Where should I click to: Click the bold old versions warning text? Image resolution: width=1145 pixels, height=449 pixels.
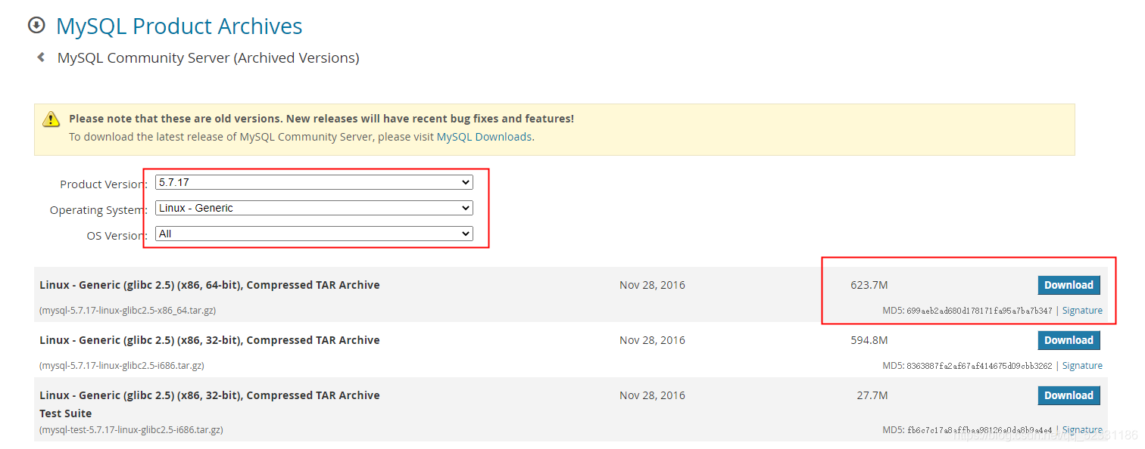click(x=321, y=119)
